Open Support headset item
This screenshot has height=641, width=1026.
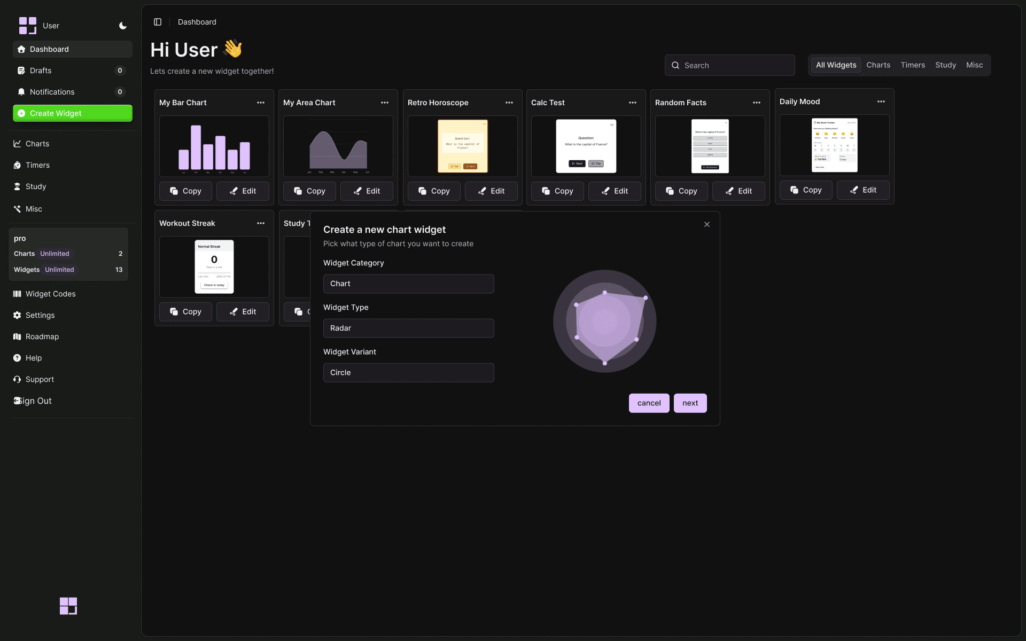click(x=40, y=379)
